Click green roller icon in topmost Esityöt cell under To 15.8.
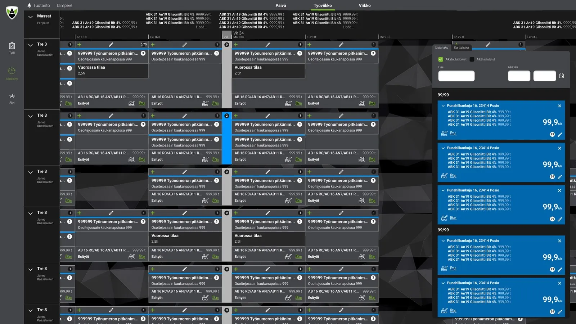The height and width of the screenshot is (324, 576). 142,103
